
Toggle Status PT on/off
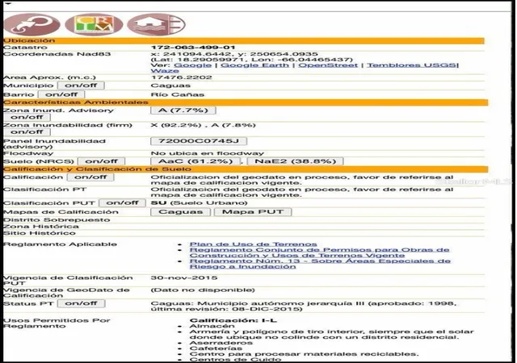tap(81, 303)
